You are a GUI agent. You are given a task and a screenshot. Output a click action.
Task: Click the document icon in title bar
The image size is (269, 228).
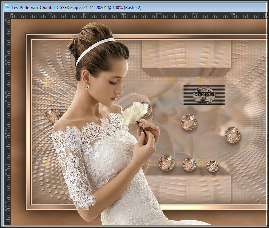[7, 7]
